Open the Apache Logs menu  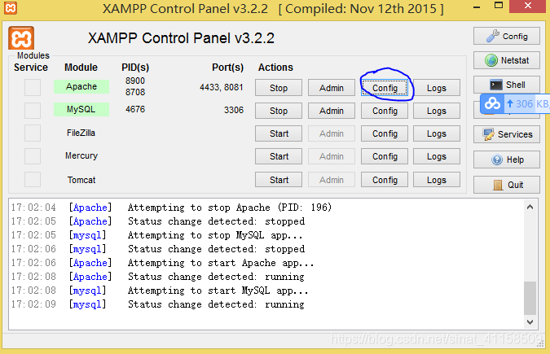click(437, 88)
